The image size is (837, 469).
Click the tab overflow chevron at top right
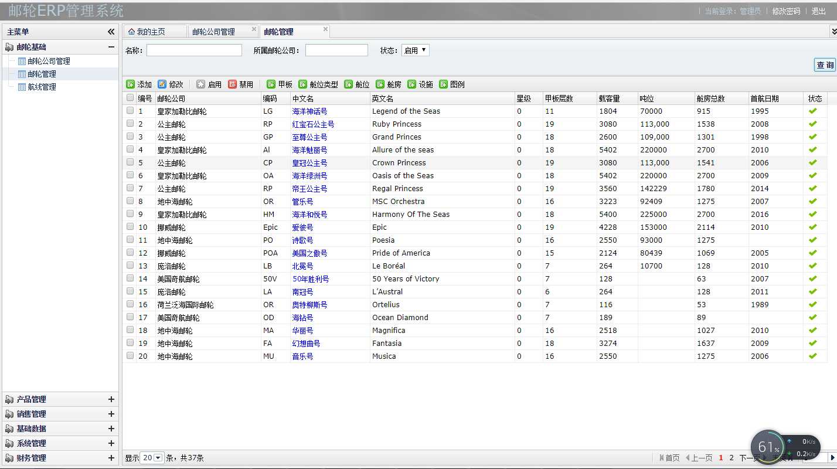tap(833, 31)
